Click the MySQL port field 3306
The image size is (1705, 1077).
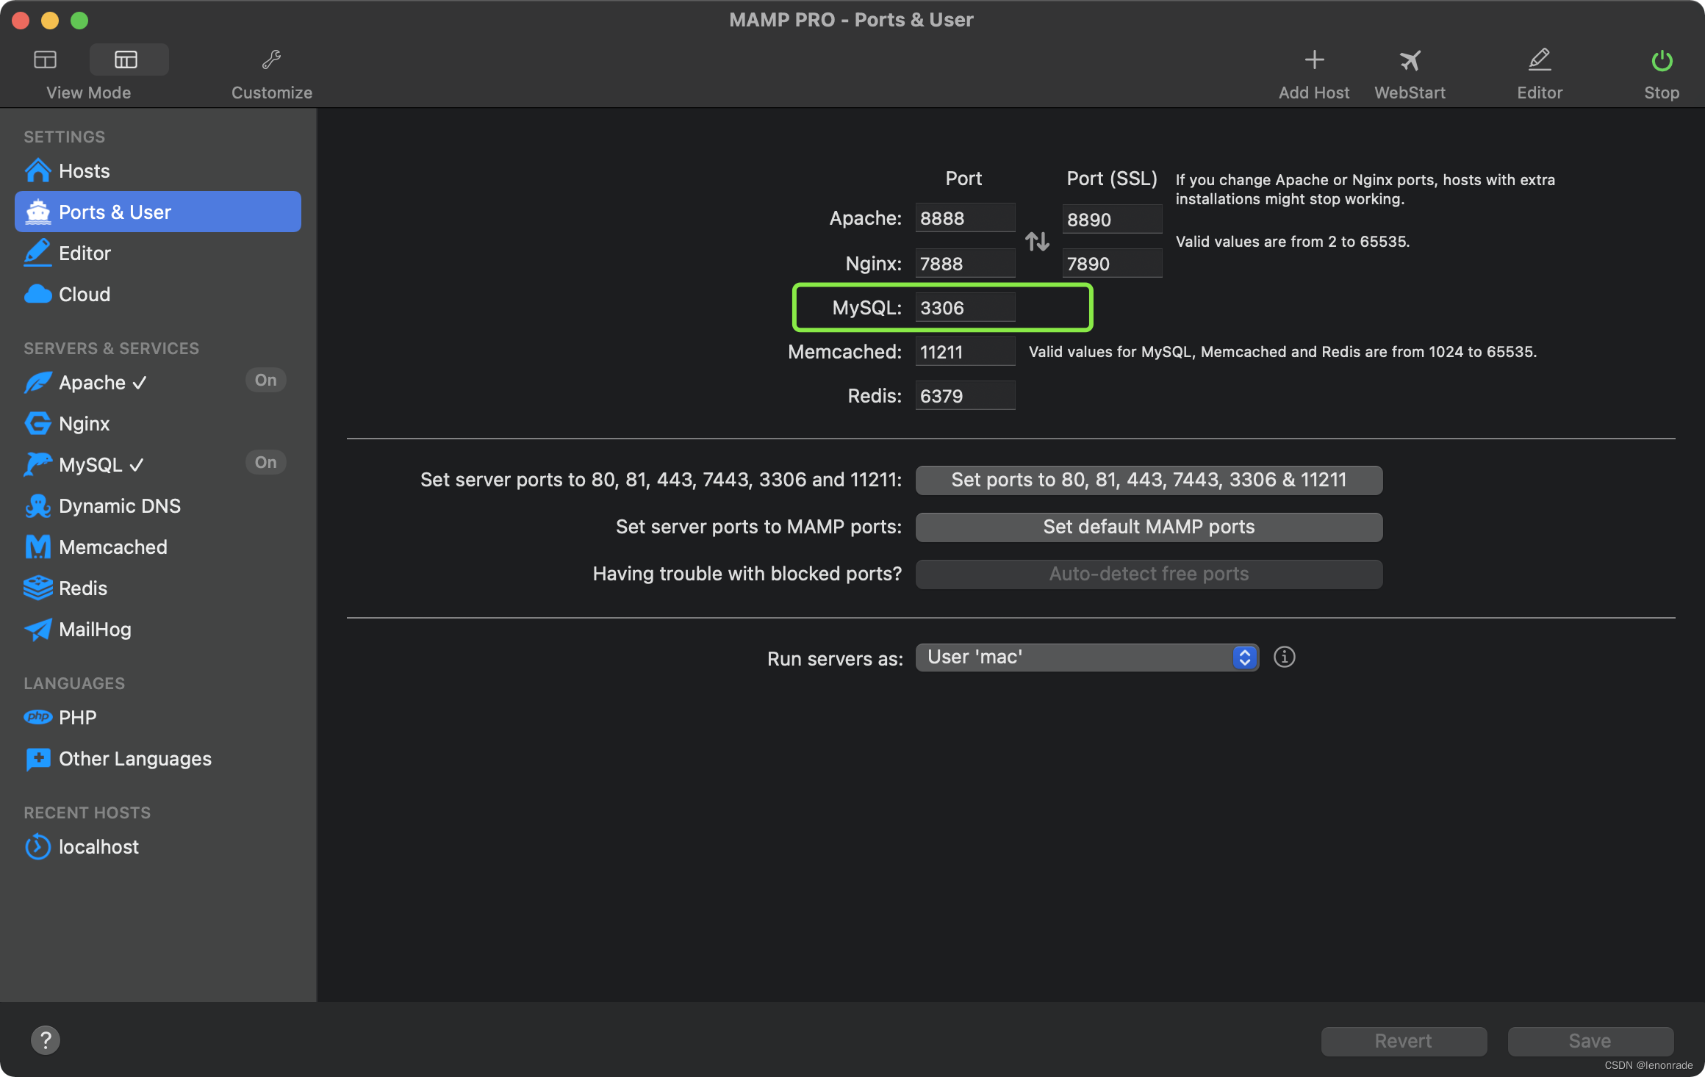(x=965, y=307)
